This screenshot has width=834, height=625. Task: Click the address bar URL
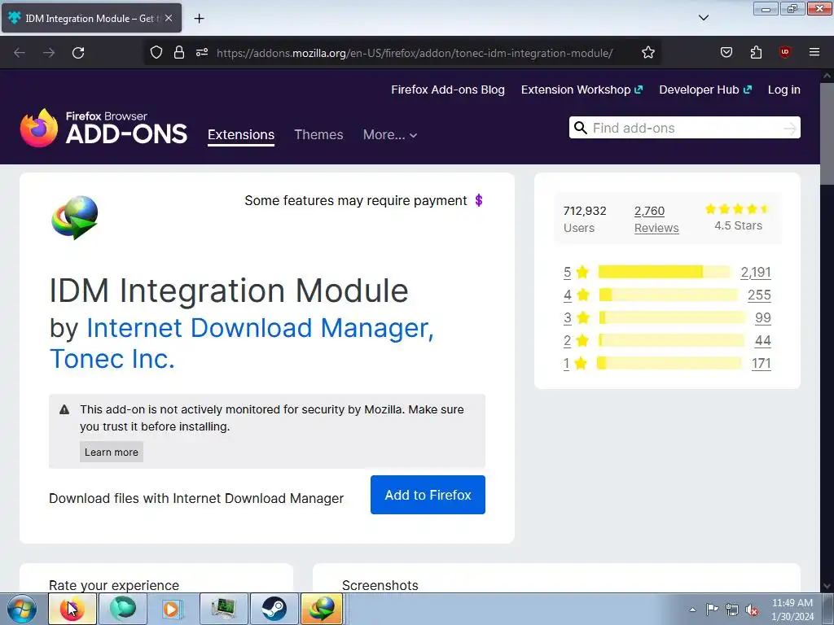415,53
